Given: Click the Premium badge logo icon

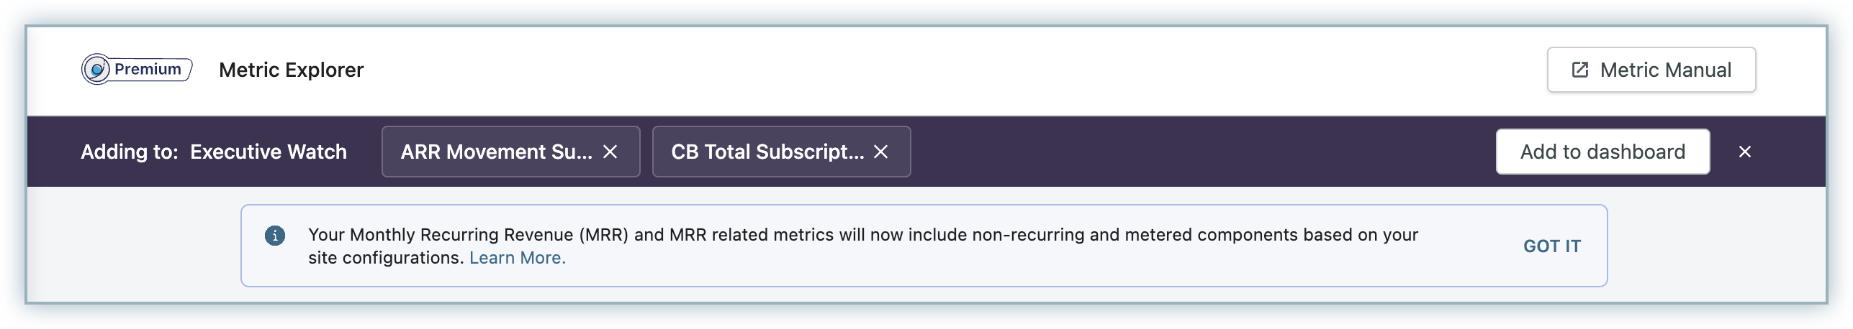Looking at the screenshot, I should 96,70.
